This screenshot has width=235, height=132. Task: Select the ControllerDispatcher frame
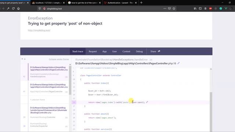pyautogui.click(x=45, y=125)
